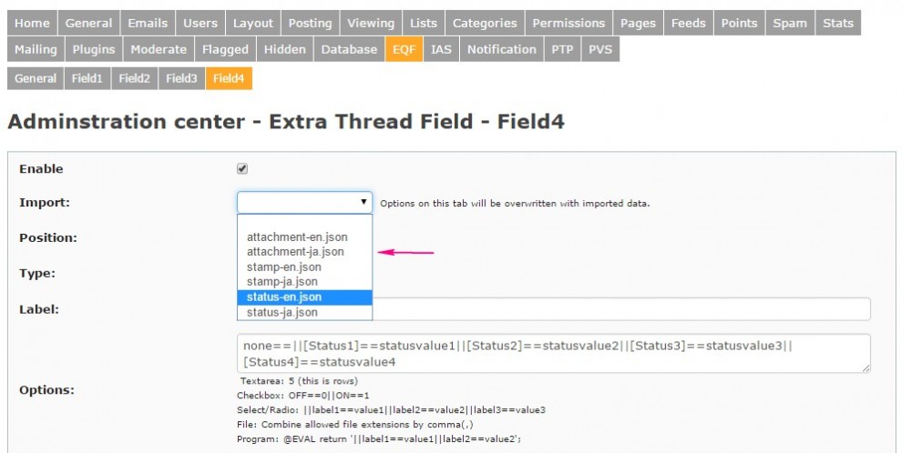Click the Options textarea

pos(552,353)
